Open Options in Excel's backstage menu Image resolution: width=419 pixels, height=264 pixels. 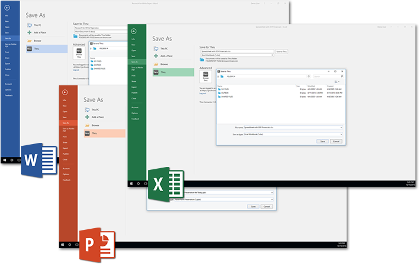click(135, 113)
